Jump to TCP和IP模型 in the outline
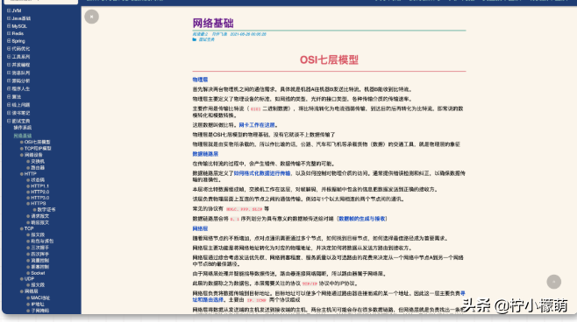This screenshot has height=322, width=577. pyautogui.click(x=38, y=149)
